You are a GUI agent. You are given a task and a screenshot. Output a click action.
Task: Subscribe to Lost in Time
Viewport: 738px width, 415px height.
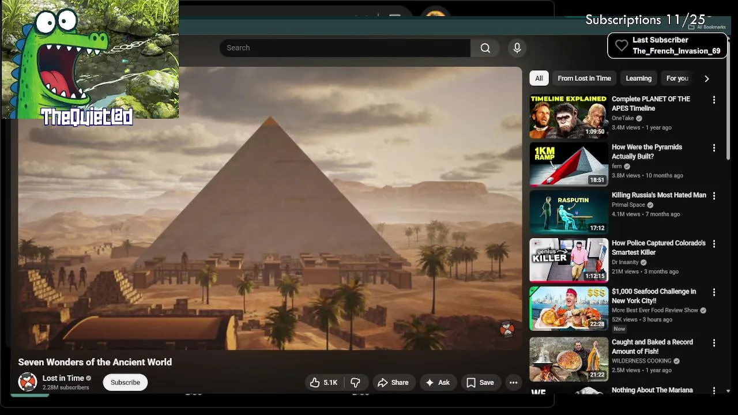tap(125, 382)
